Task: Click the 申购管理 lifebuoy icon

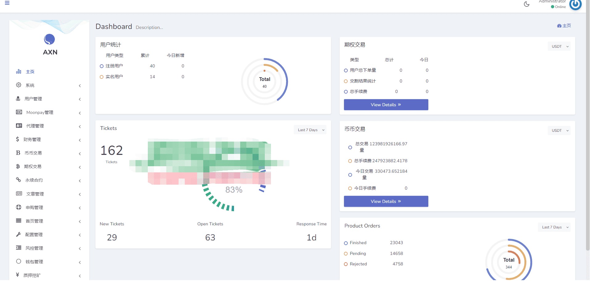Action: coord(18,207)
